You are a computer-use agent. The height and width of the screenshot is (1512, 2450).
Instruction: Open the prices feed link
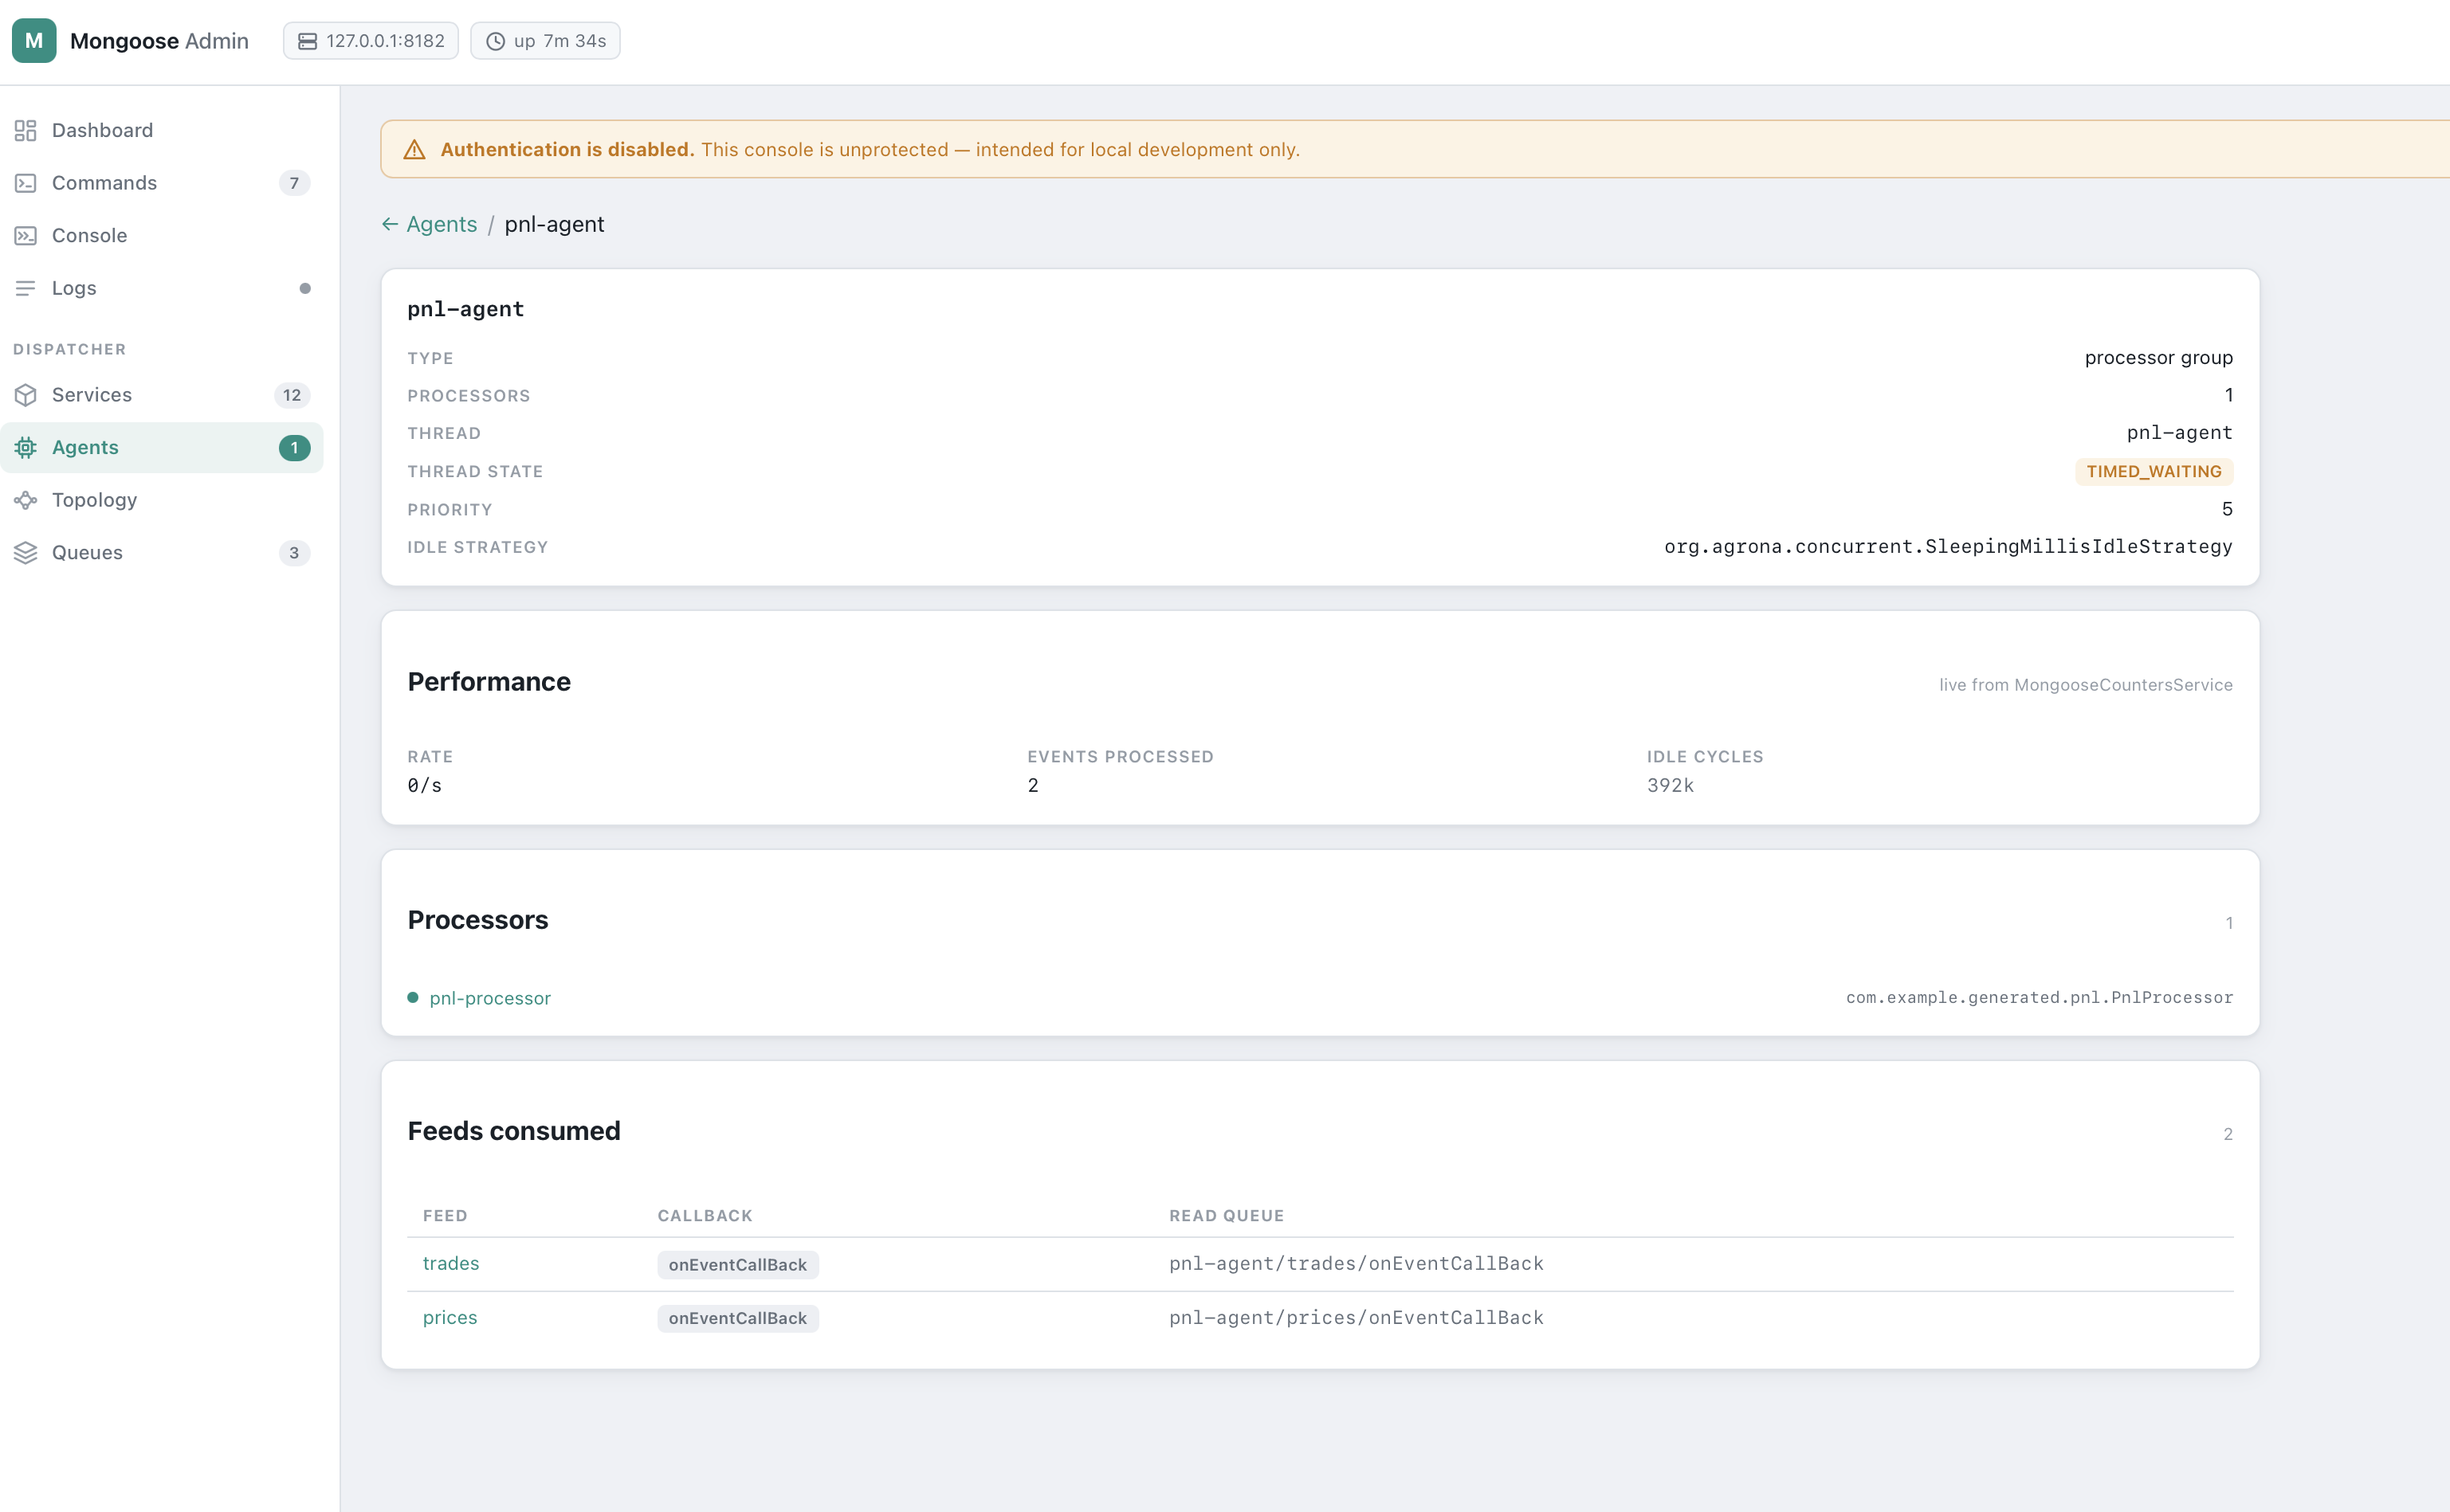(450, 1317)
